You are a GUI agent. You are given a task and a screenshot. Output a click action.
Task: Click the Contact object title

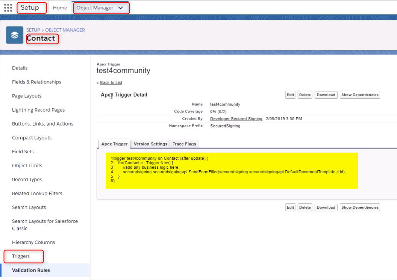(41, 38)
